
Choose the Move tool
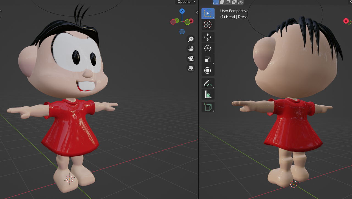click(x=208, y=37)
